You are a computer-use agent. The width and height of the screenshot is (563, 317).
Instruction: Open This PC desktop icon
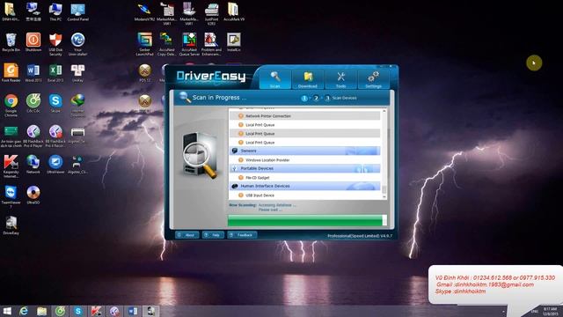pos(55,11)
